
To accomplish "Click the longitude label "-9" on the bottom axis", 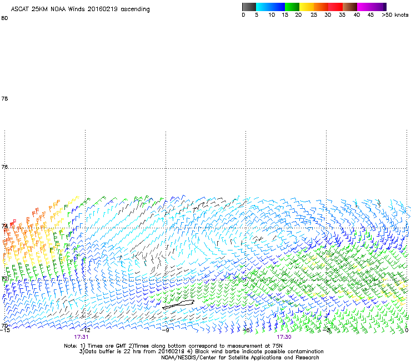I will [166, 330].
